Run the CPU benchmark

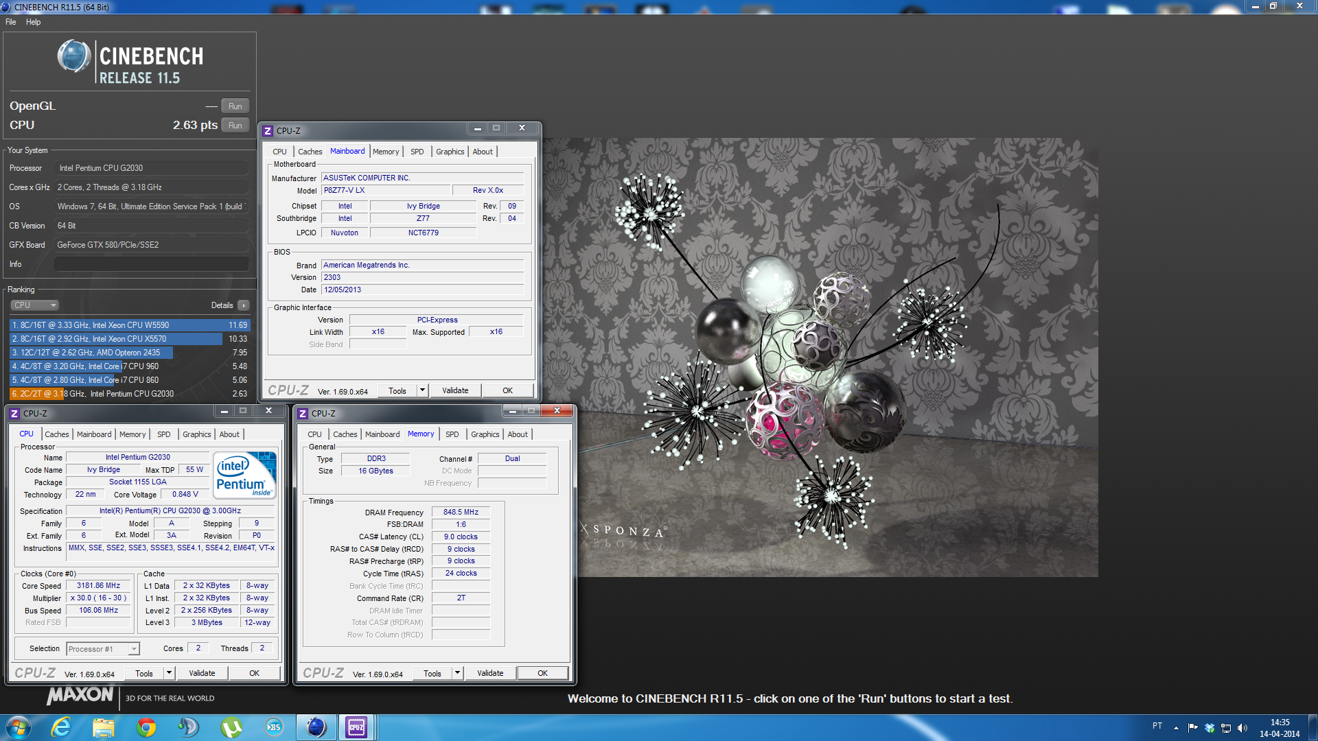(235, 126)
